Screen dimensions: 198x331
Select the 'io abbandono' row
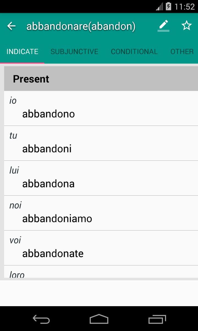101,108
